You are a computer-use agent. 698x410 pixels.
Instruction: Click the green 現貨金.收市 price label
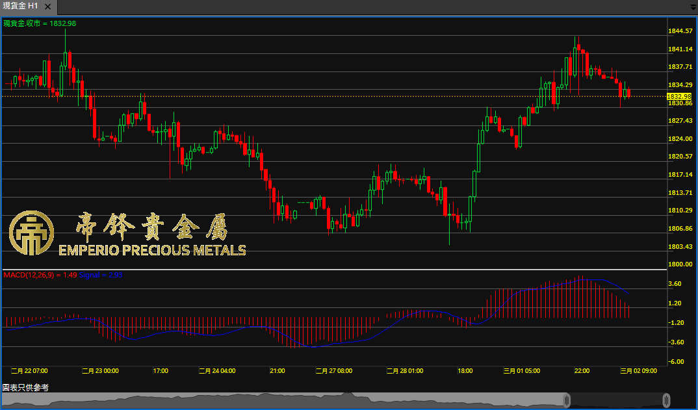point(40,23)
